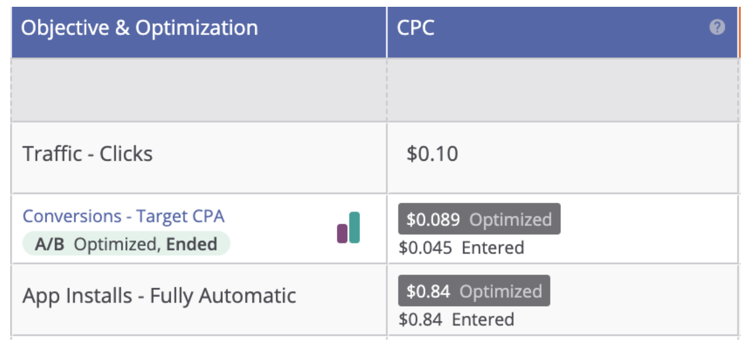Select the Traffic - Clicks row label
The height and width of the screenshot is (343, 743).
[x=87, y=154]
